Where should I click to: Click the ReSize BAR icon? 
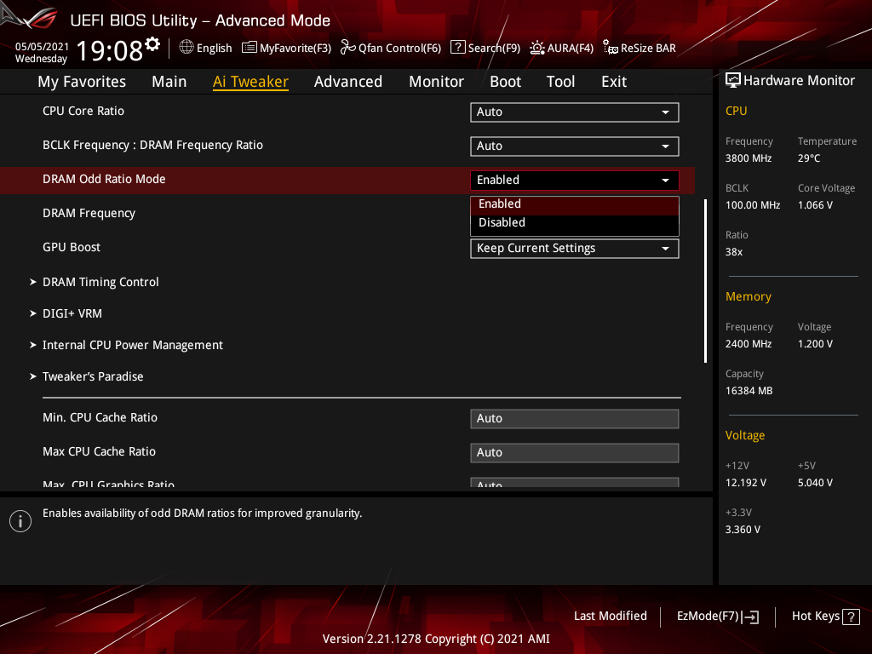click(x=610, y=48)
